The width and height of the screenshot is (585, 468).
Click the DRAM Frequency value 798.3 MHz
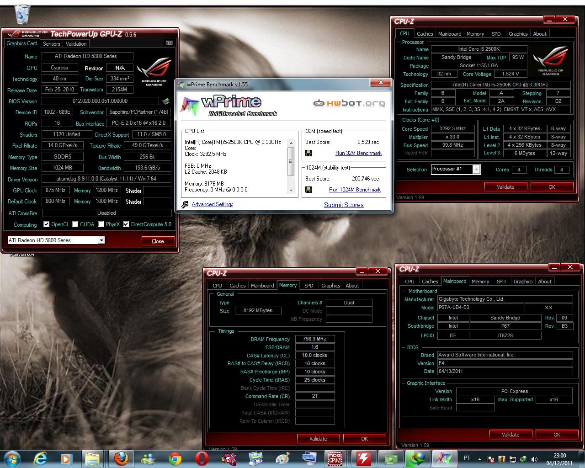314,339
